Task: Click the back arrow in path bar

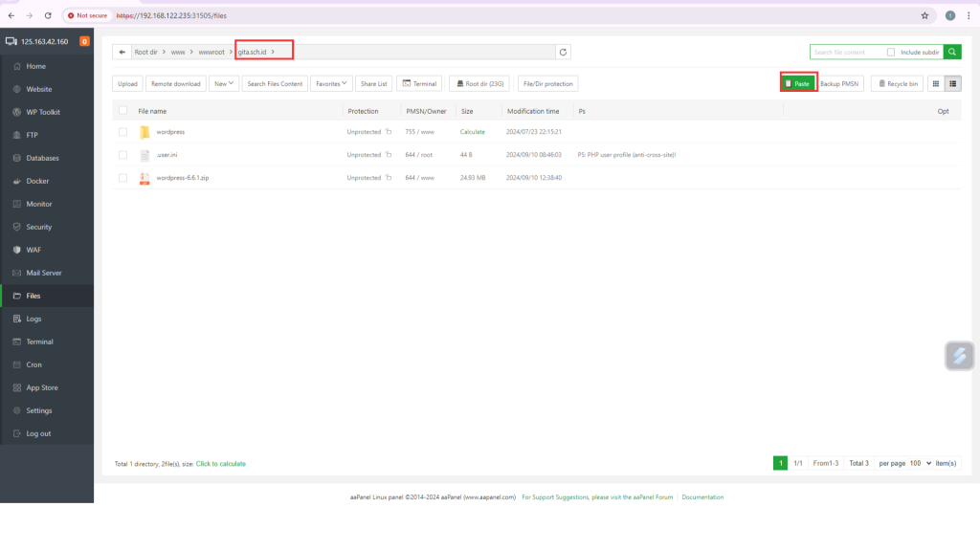Action: [x=122, y=52]
